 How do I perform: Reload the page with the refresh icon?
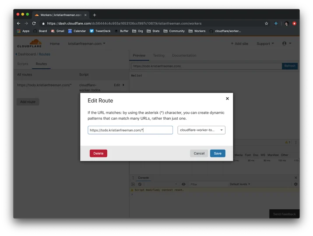click(x=34, y=23)
